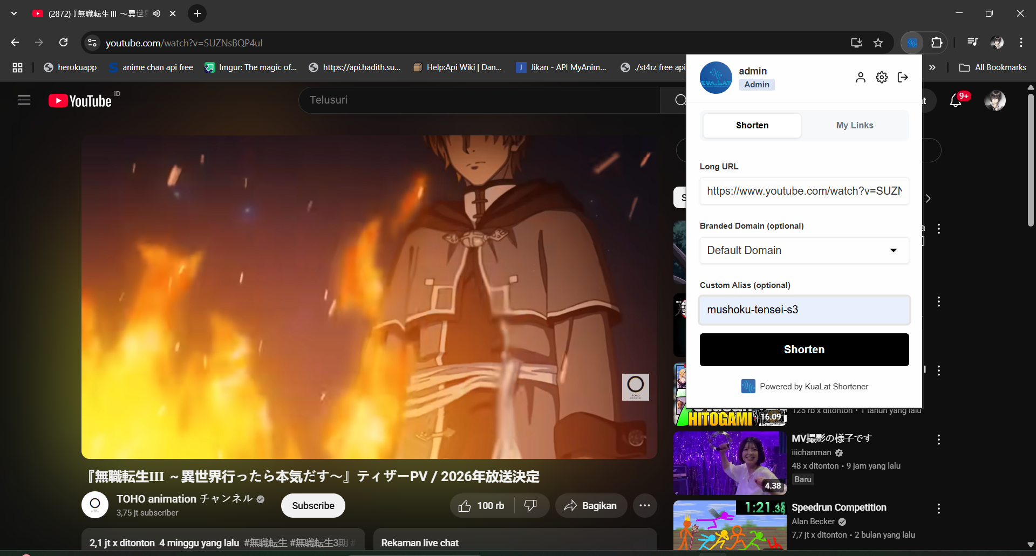Open the All Bookmarks folder

(x=993, y=67)
